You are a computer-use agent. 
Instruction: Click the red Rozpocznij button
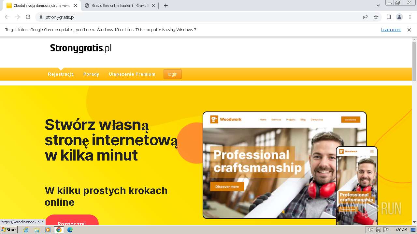[x=72, y=220]
